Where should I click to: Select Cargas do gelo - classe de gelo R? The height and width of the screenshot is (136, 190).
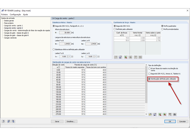(16, 35)
